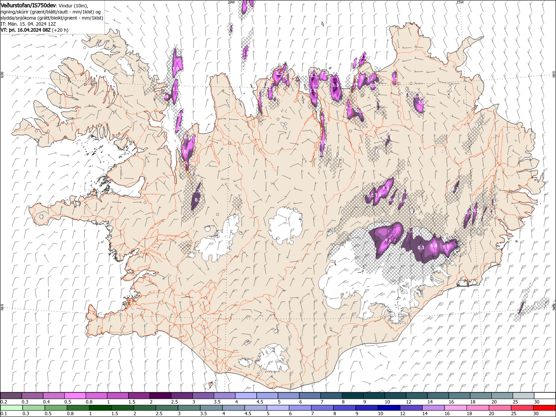Click the dark teal 8–9 swatch in upper legend
Viewport: 556px width, 417px height.
click(x=353, y=396)
